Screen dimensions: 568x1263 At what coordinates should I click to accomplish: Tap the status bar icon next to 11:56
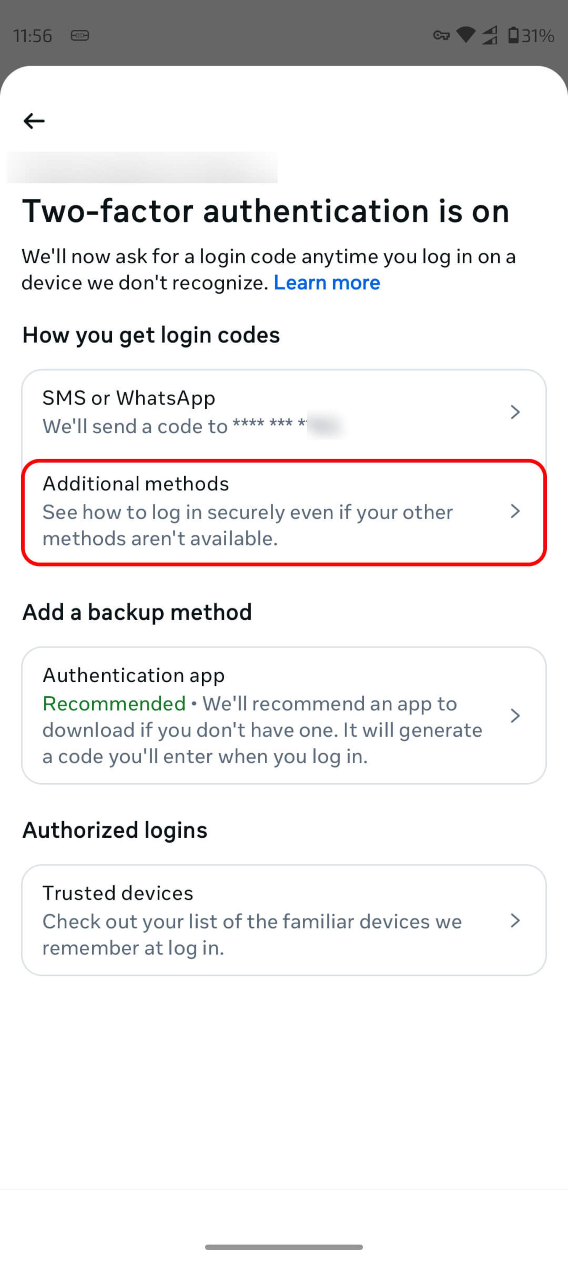click(x=80, y=35)
